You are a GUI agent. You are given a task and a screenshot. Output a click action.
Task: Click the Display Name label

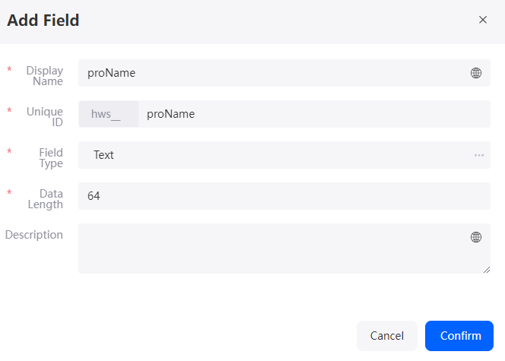click(45, 75)
